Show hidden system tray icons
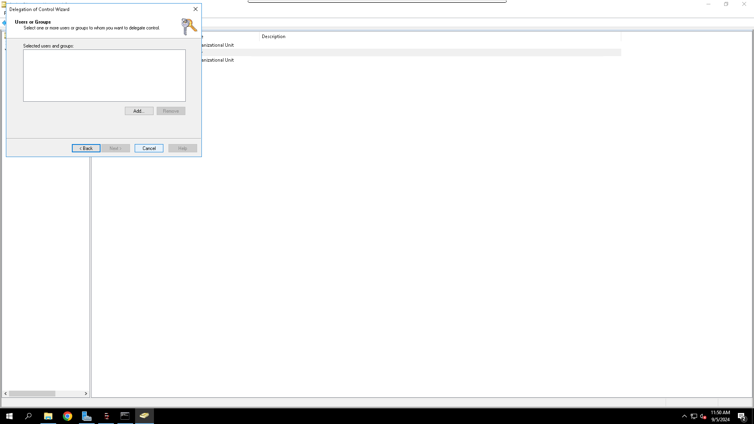Viewport: 754px width, 424px height. 684,416
